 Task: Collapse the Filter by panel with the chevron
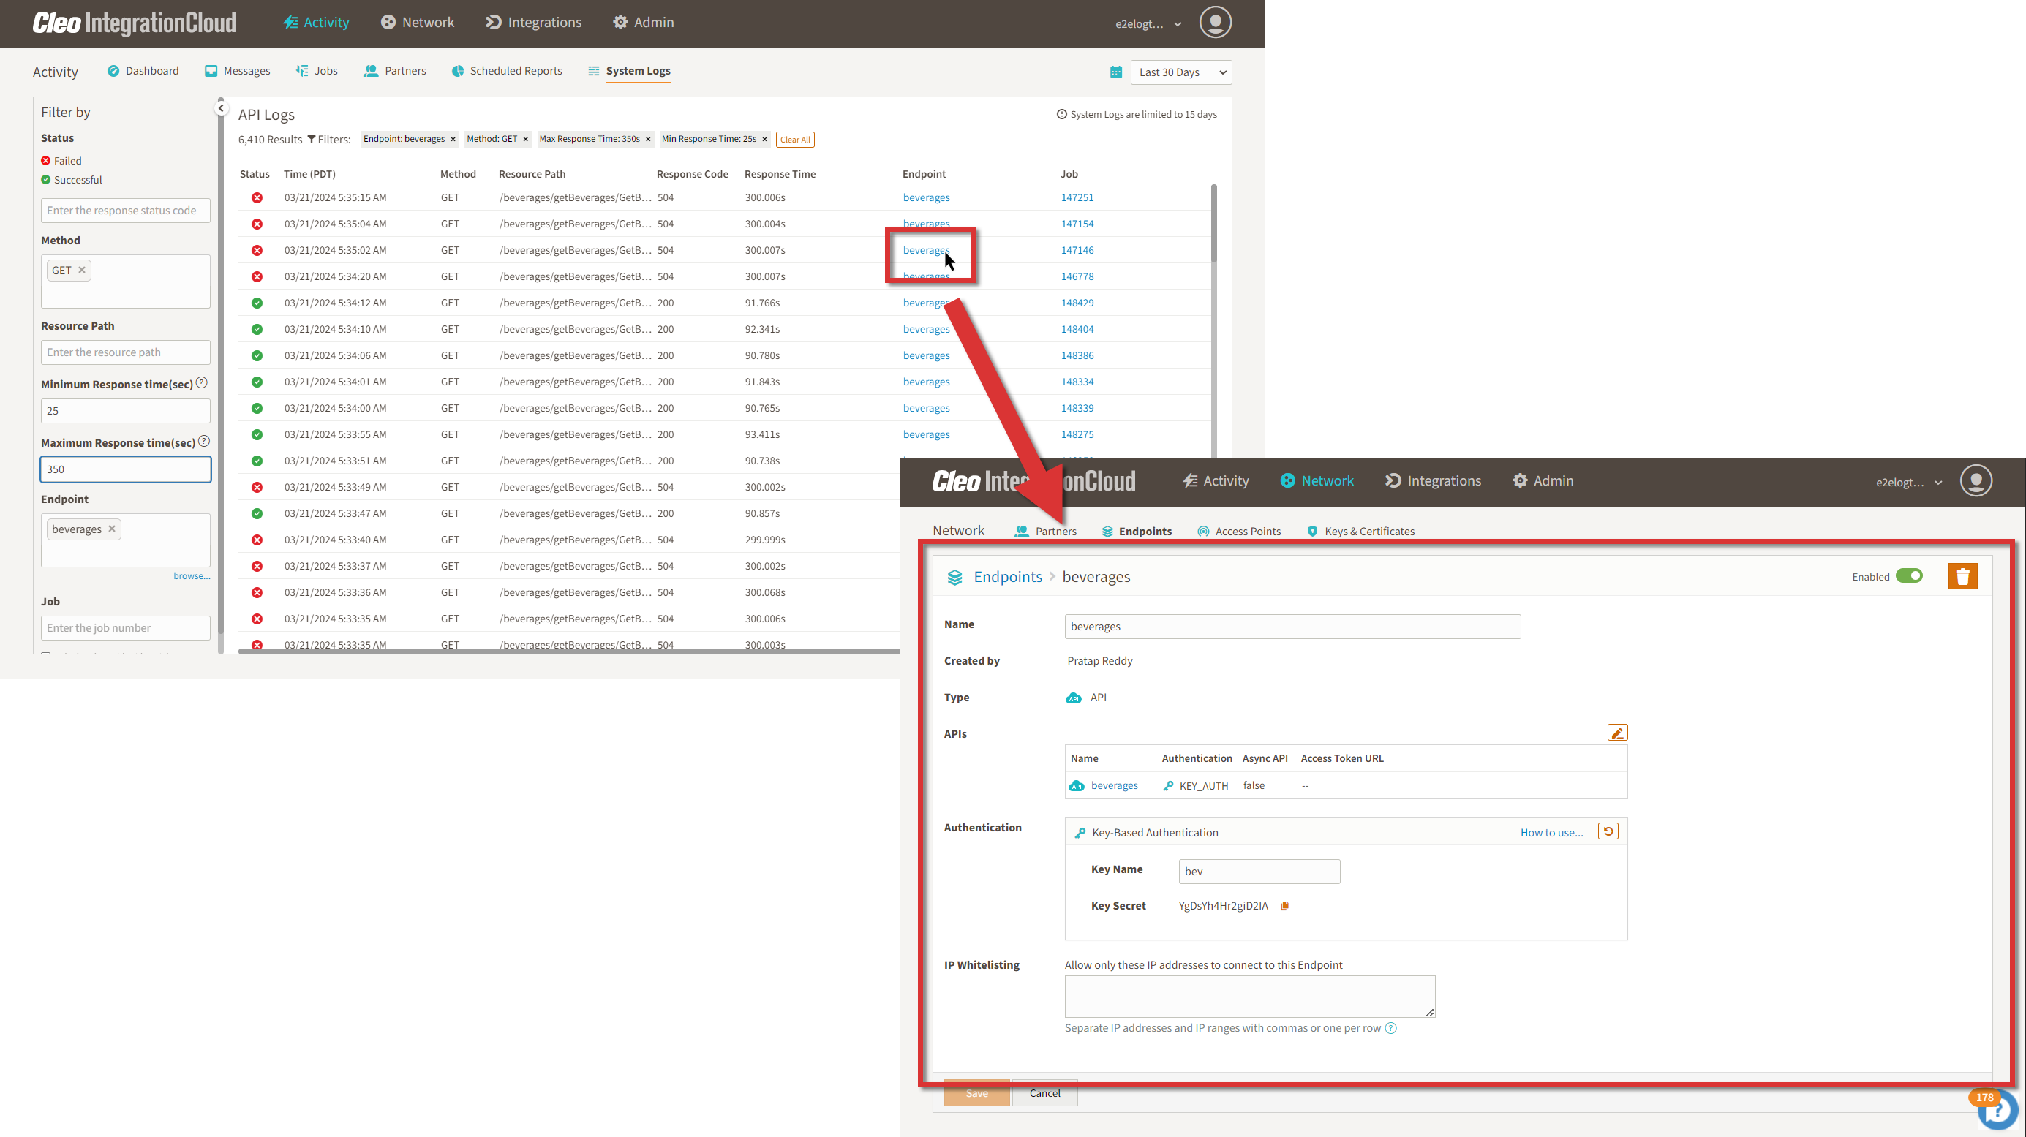(x=221, y=108)
